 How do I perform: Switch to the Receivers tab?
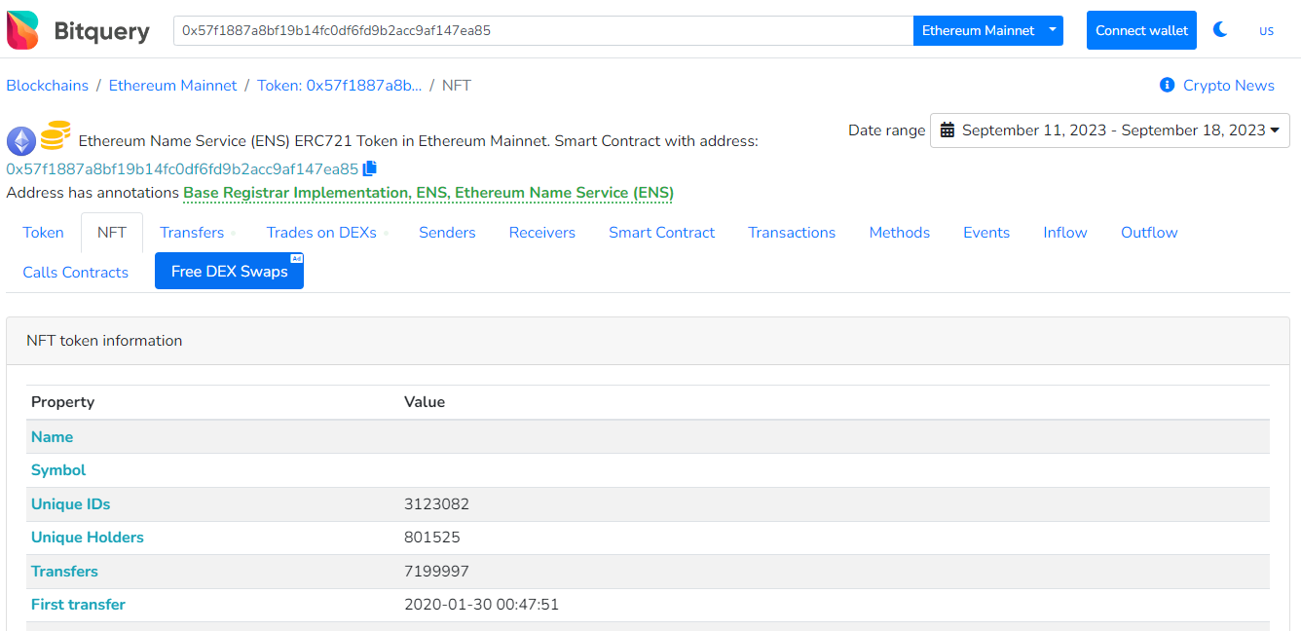coord(542,232)
